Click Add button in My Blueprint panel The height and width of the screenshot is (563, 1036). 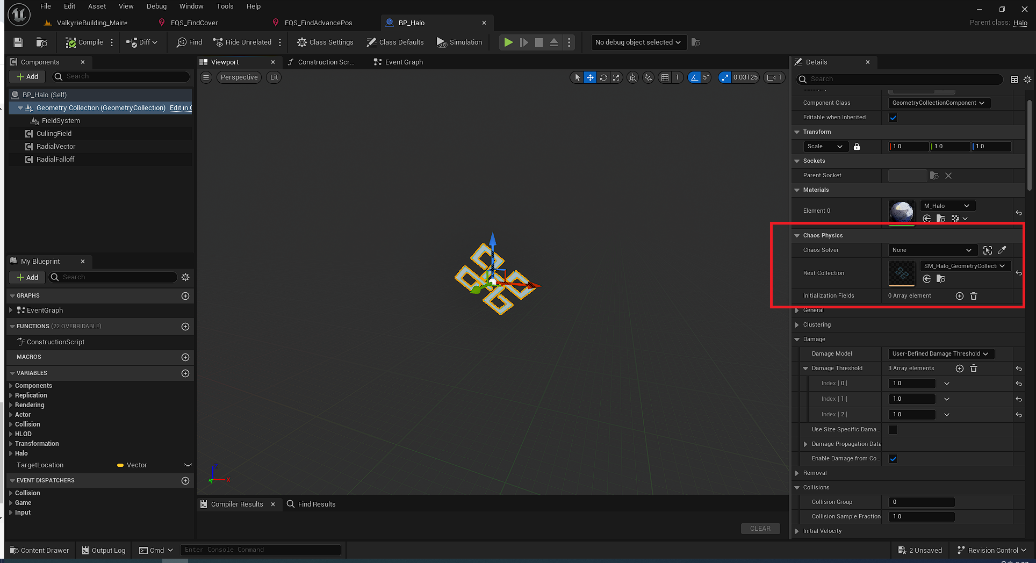[27, 277]
